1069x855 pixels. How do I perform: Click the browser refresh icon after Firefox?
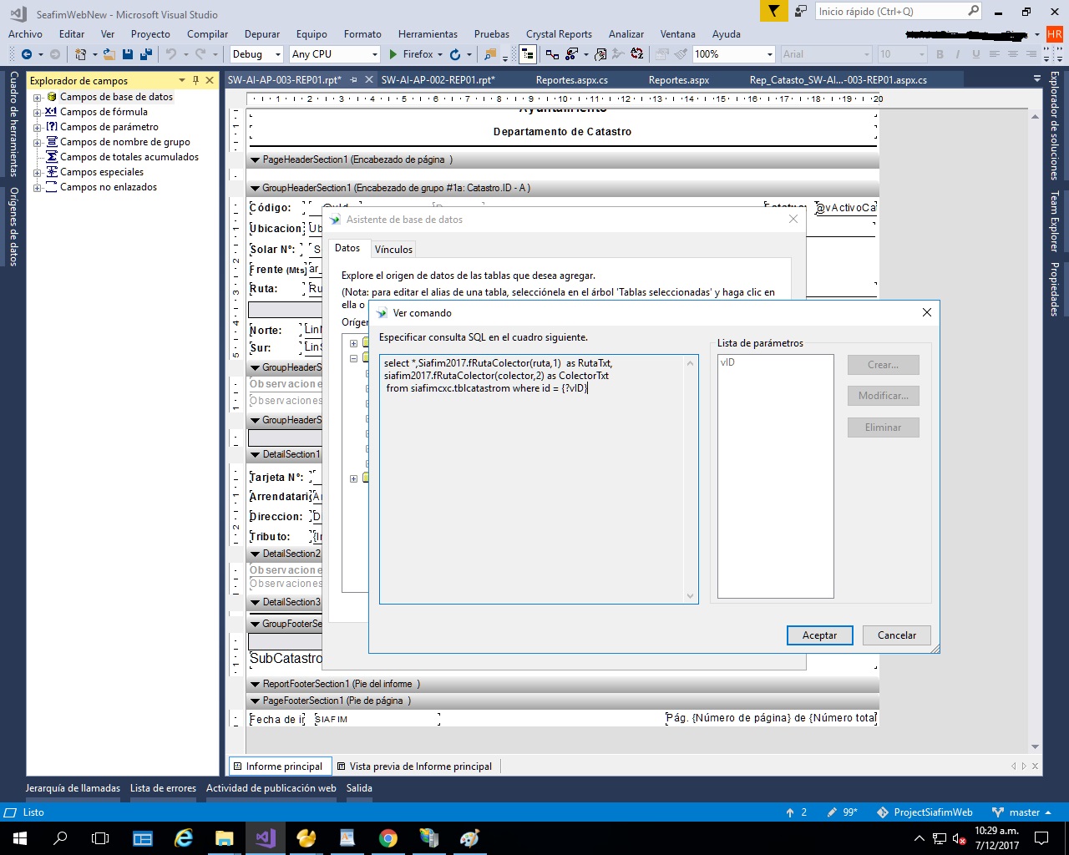click(x=455, y=54)
